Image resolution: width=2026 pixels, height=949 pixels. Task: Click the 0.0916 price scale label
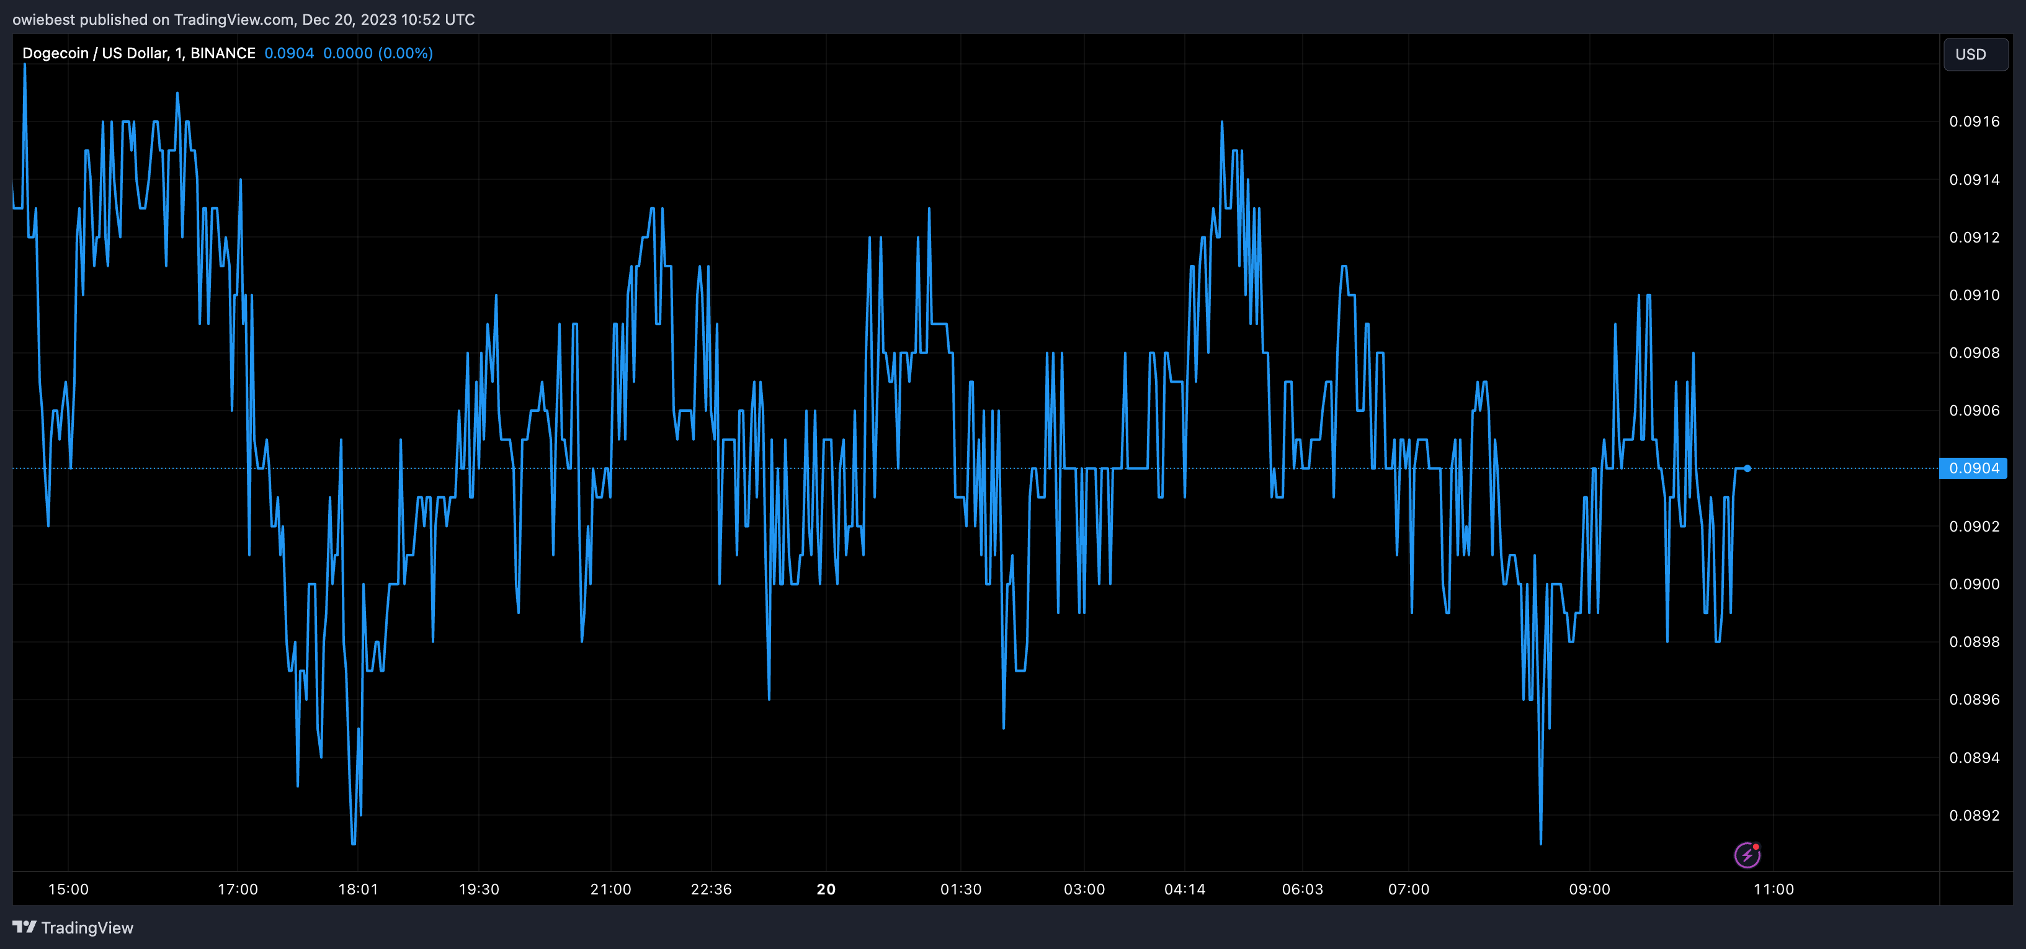pyautogui.click(x=1973, y=121)
